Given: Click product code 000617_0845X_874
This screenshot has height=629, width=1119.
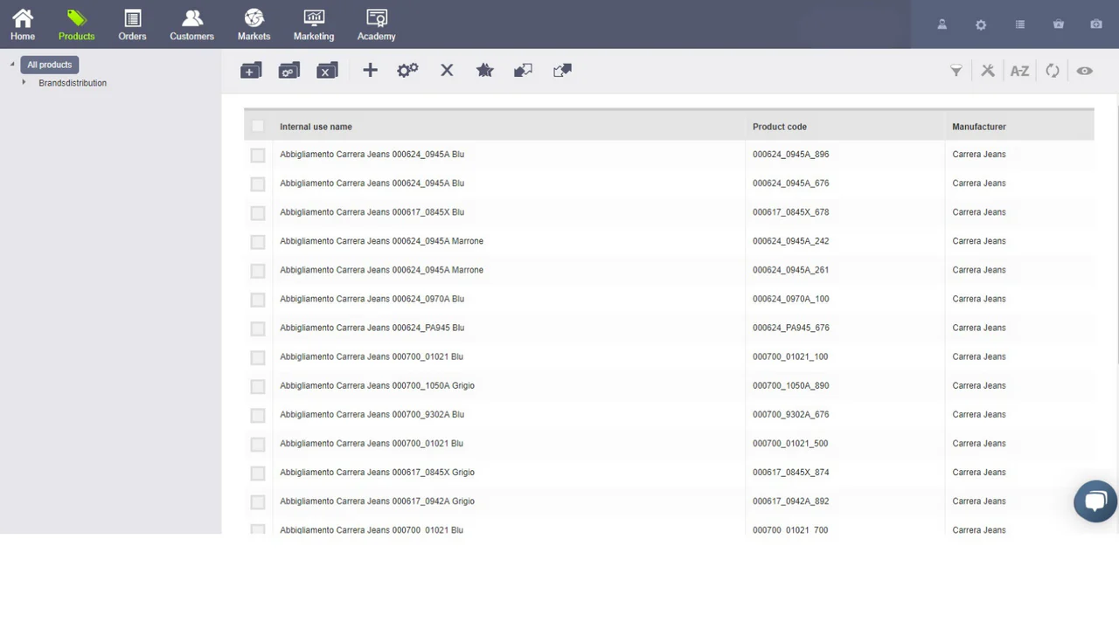Looking at the screenshot, I should [x=790, y=472].
